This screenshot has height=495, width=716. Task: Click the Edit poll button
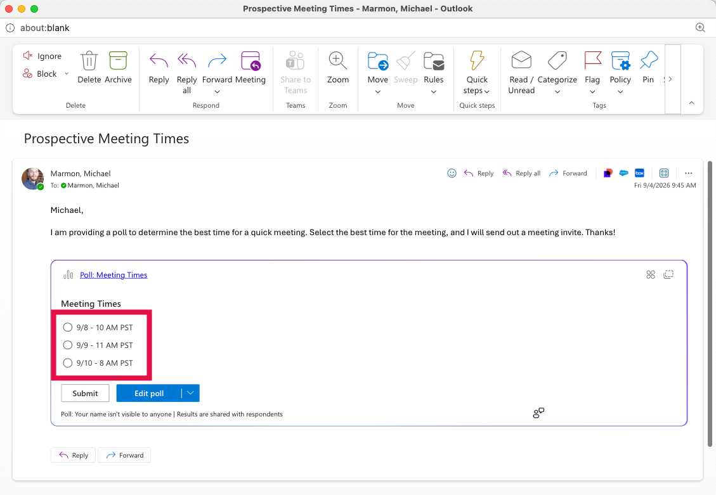(x=149, y=393)
